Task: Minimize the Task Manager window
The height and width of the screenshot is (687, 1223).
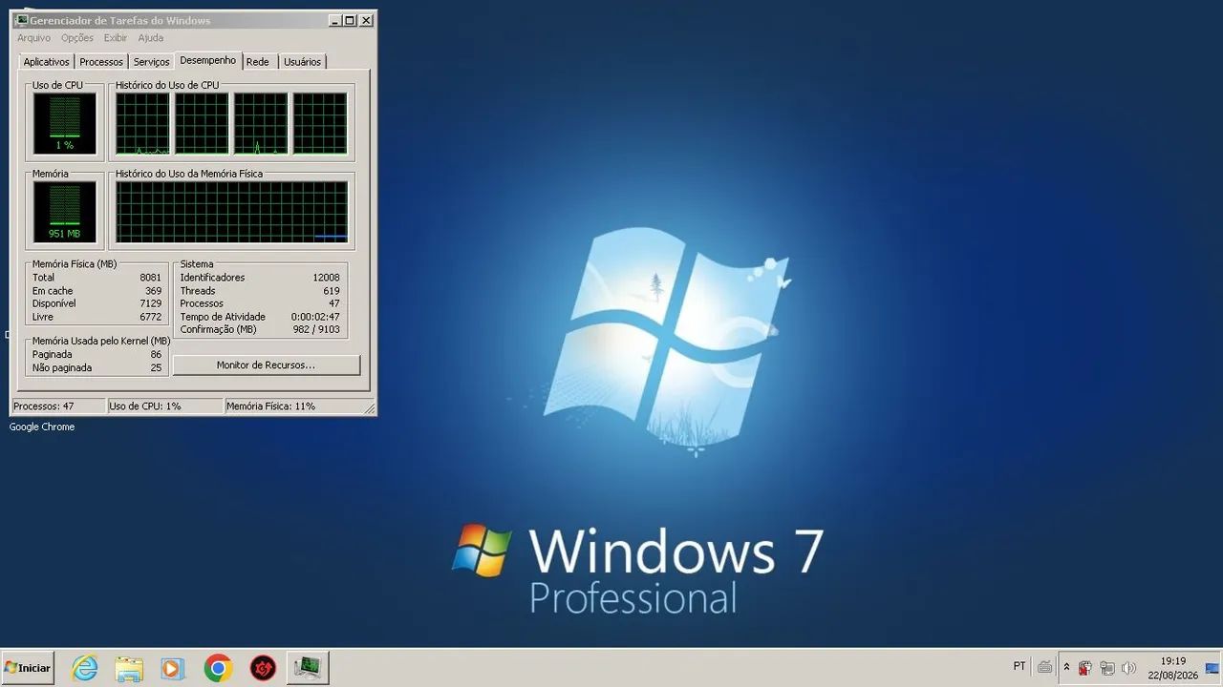Action: (x=334, y=20)
